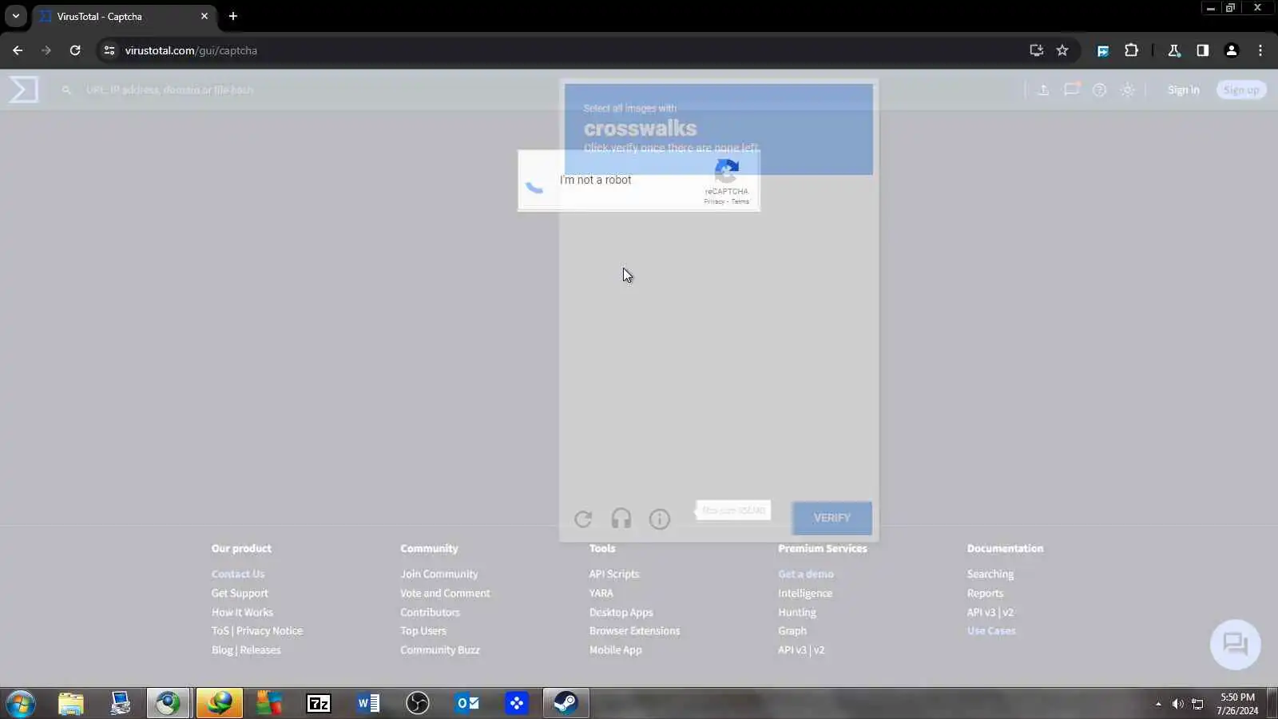Open Microsoft Word from the taskbar
Screen dimensions: 1278x719
368,703
